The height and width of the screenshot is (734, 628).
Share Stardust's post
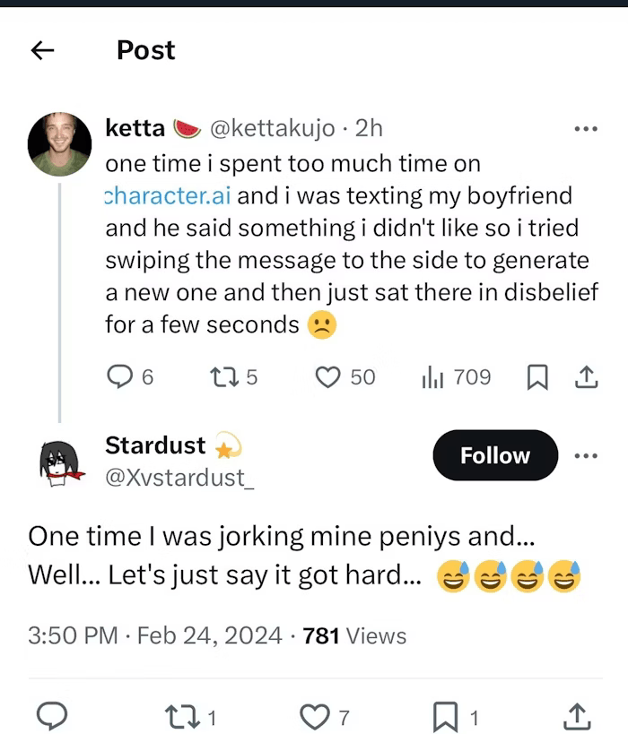tap(574, 716)
